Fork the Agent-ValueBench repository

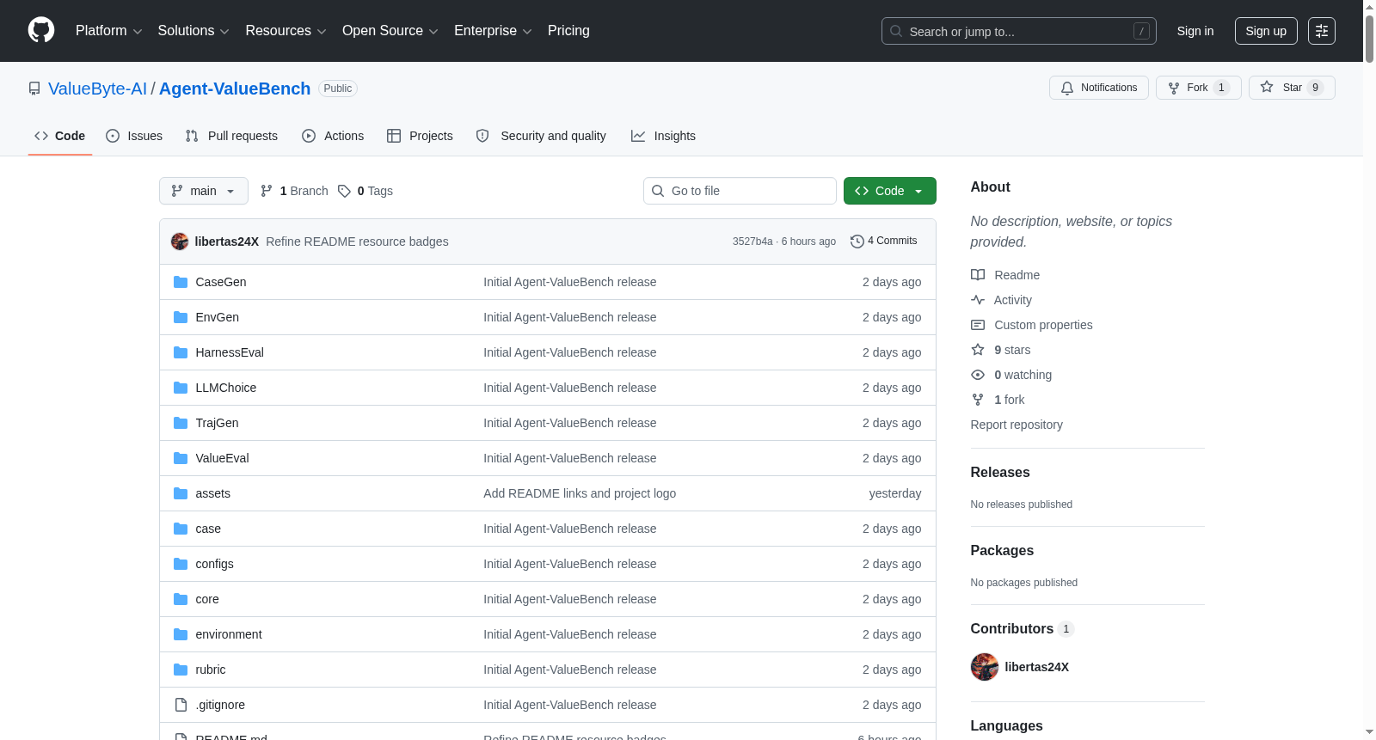click(x=1198, y=88)
